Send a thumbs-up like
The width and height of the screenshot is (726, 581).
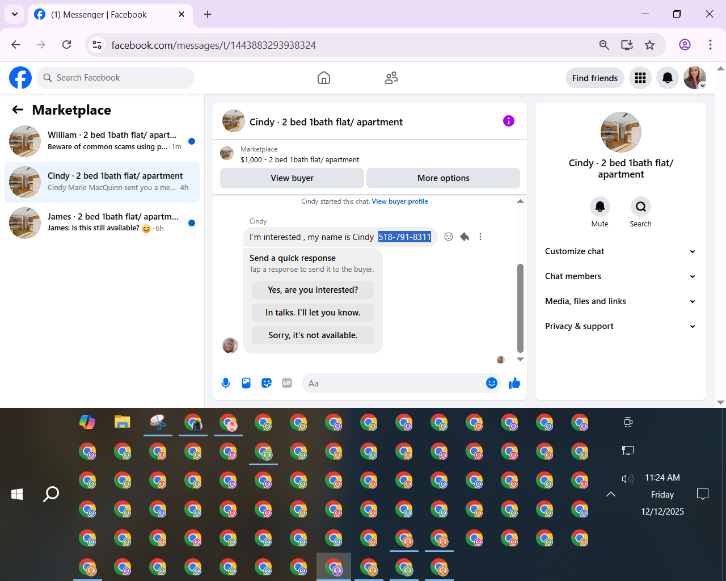(514, 383)
